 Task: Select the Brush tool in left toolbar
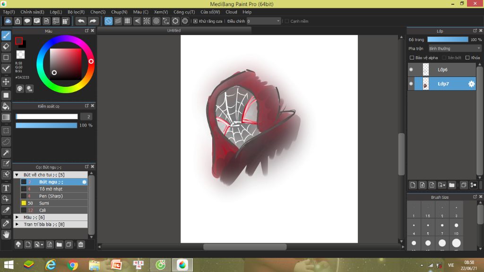[x=6, y=35]
